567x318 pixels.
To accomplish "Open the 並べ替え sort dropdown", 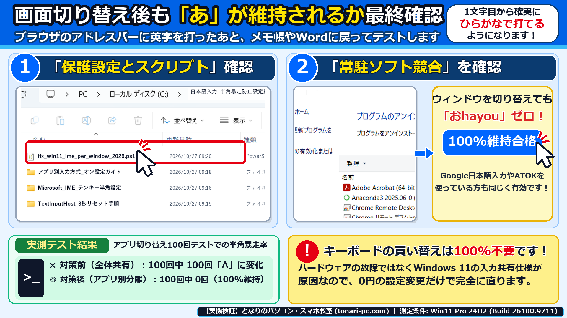I will tap(183, 120).
